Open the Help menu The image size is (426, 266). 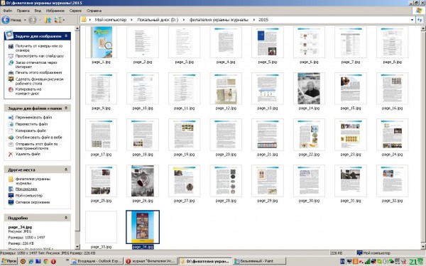[x=94, y=11]
